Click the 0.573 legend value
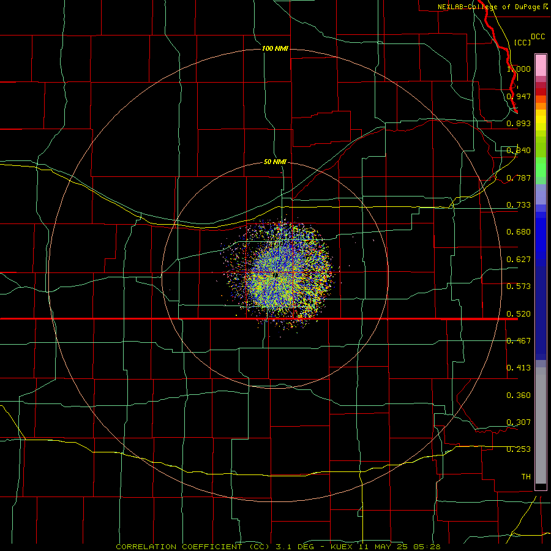The width and height of the screenshot is (551, 551). [519, 287]
